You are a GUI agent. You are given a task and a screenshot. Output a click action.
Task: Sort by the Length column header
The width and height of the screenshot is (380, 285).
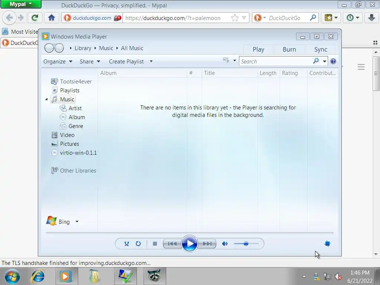click(268, 73)
